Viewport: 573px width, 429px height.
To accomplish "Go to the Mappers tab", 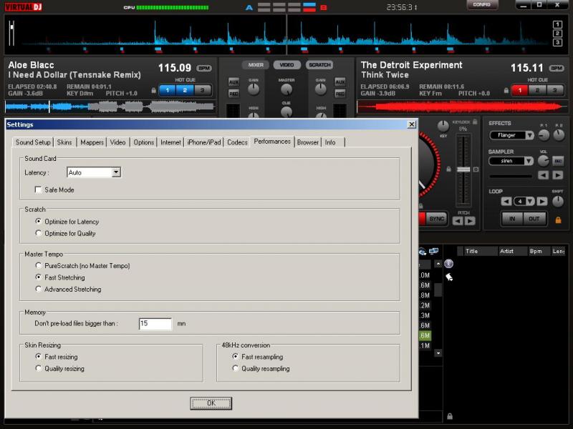I will (92, 142).
